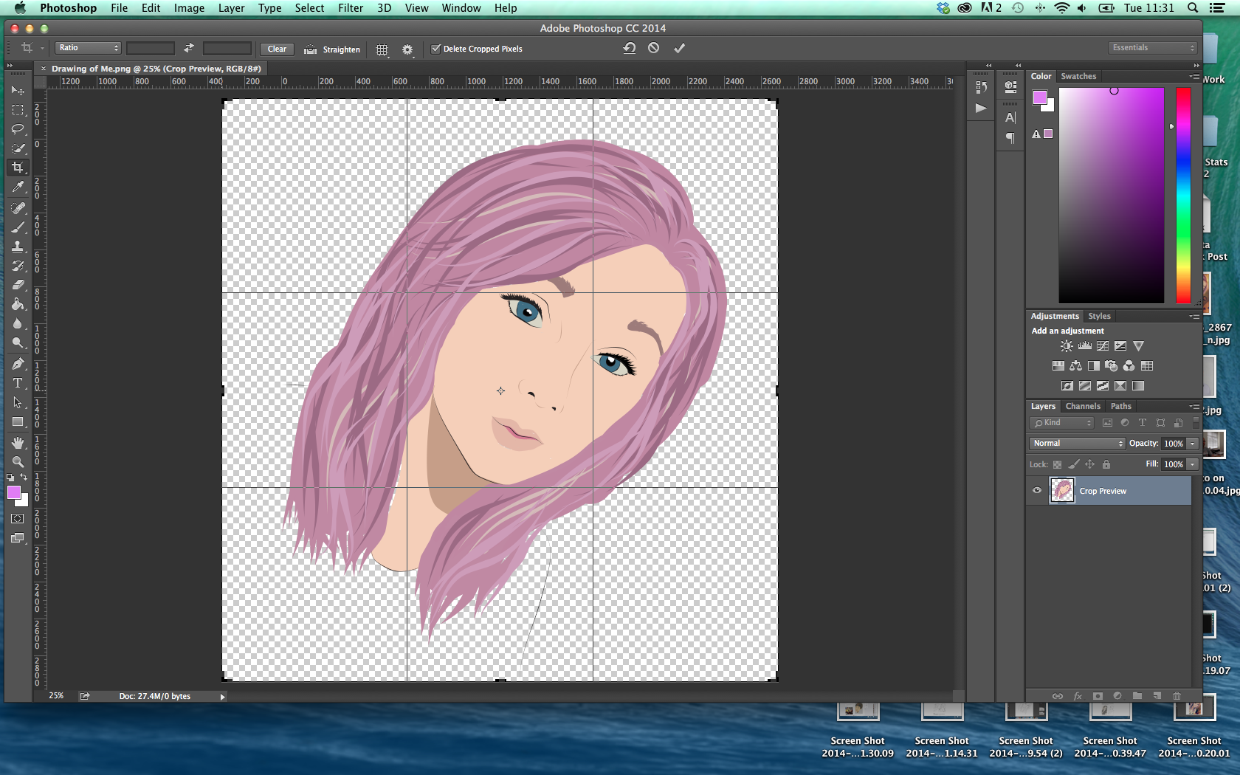The width and height of the screenshot is (1240, 775).
Task: Open the Color panel options menu
Action: 1193,76
